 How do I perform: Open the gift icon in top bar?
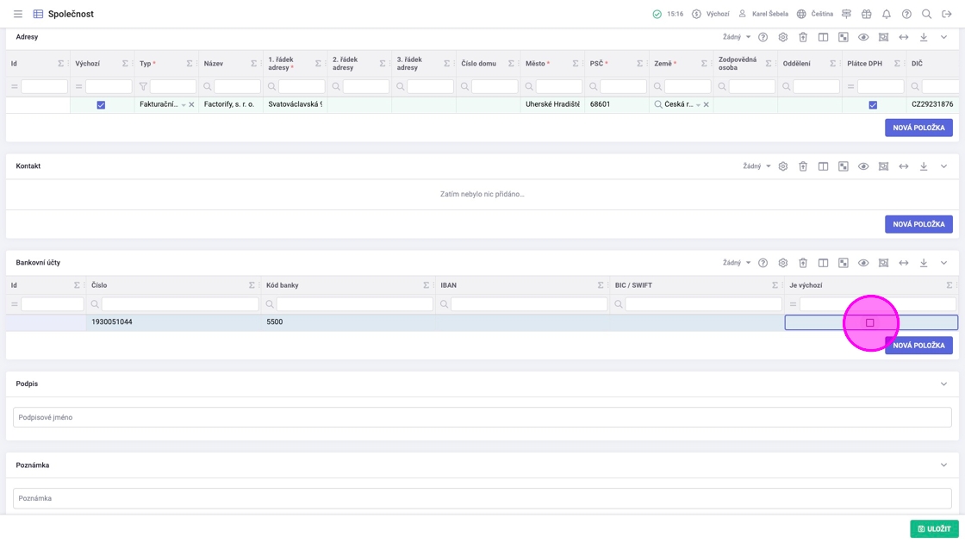pos(867,14)
